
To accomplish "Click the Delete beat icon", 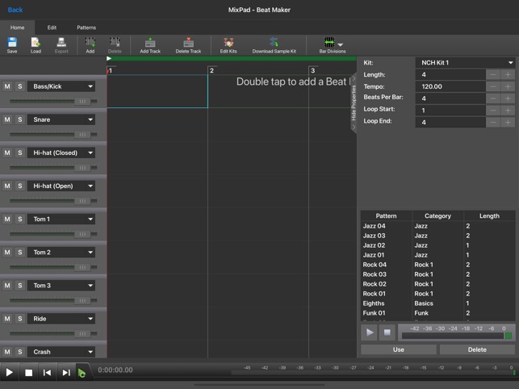I will pos(115,45).
